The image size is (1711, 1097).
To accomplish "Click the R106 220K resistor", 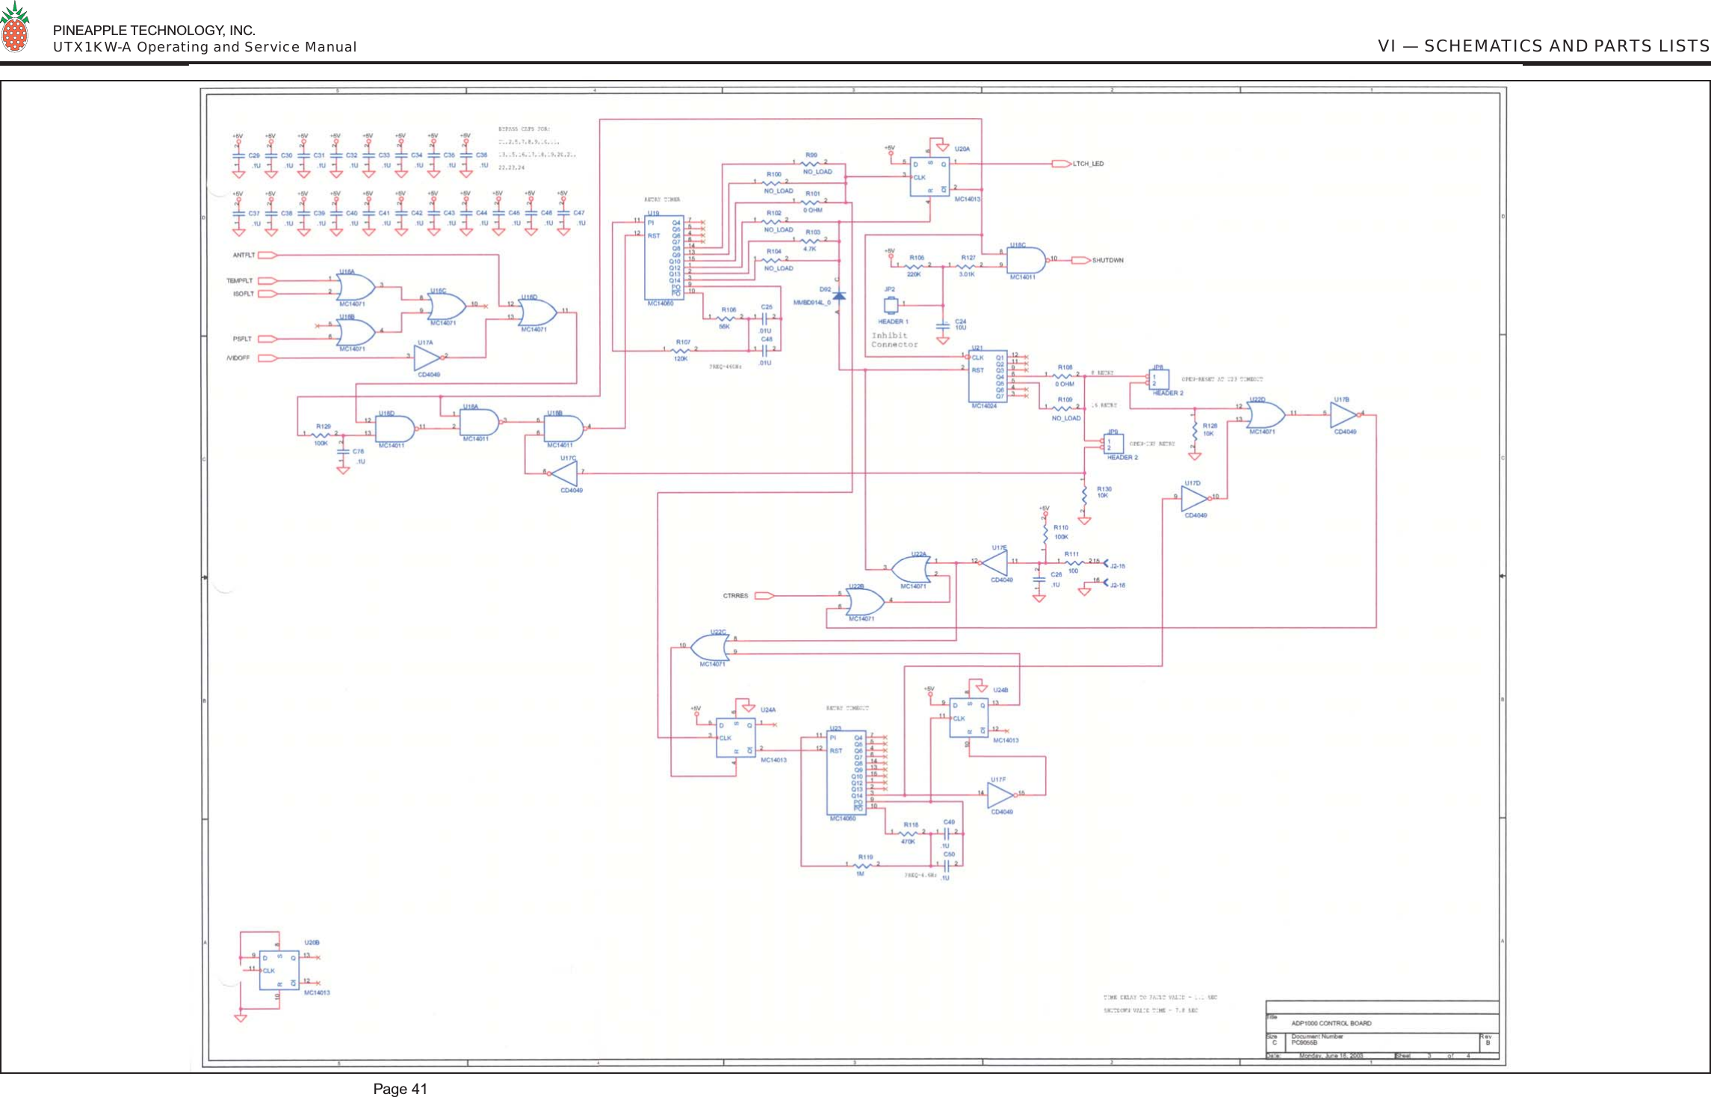I will click(x=915, y=265).
